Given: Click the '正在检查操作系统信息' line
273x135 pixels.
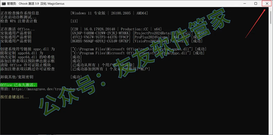Looking at the screenshot, I should click(x=20, y=13).
